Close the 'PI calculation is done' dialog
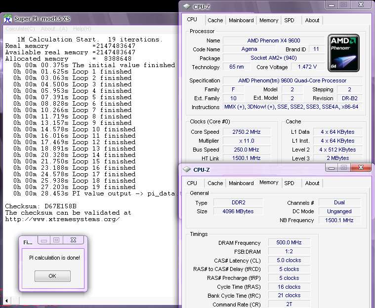This screenshot has height=308, width=375. click(x=73, y=240)
